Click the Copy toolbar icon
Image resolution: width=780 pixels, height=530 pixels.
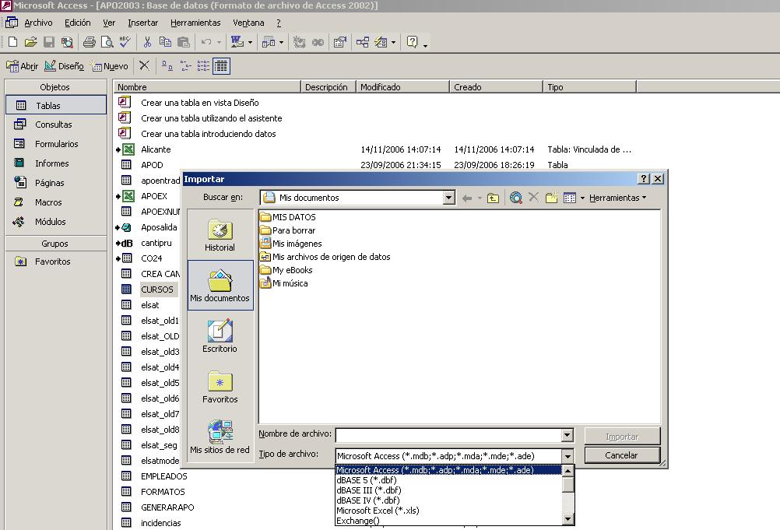pyautogui.click(x=165, y=42)
